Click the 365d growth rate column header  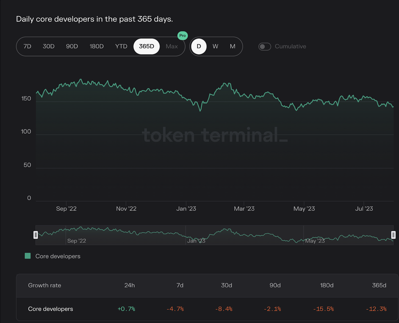click(x=379, y=285)
